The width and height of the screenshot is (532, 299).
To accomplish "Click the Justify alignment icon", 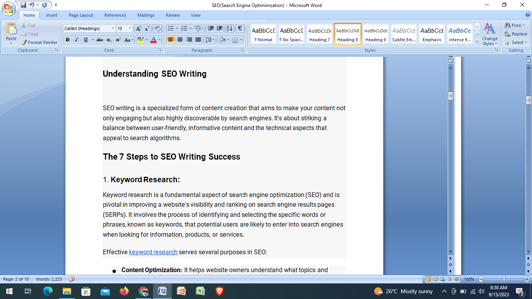I will click(x=198, y=40).
